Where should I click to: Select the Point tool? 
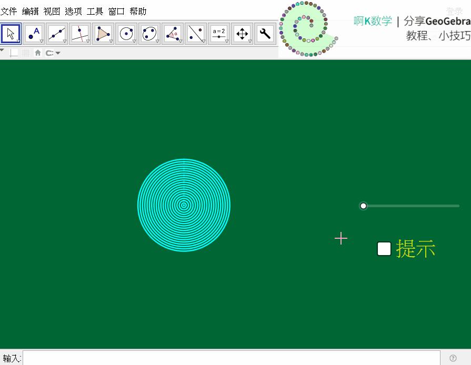point(33,33)
